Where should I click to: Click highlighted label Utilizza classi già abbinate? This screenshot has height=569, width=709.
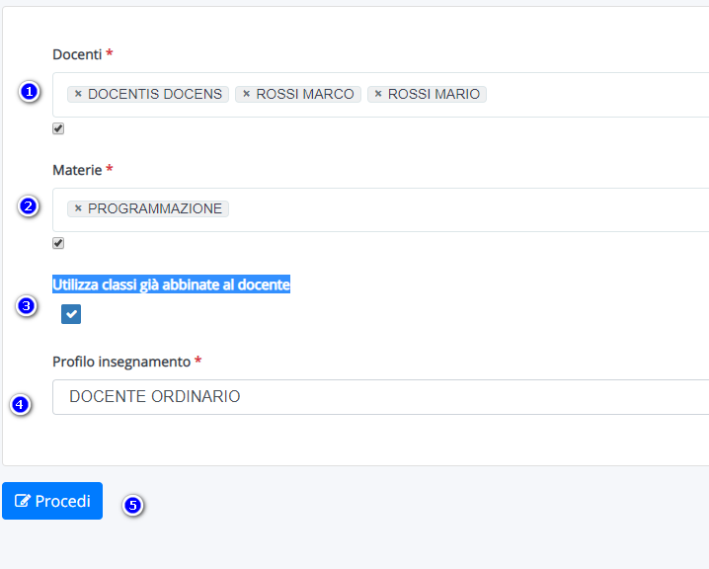coord(172,284)
